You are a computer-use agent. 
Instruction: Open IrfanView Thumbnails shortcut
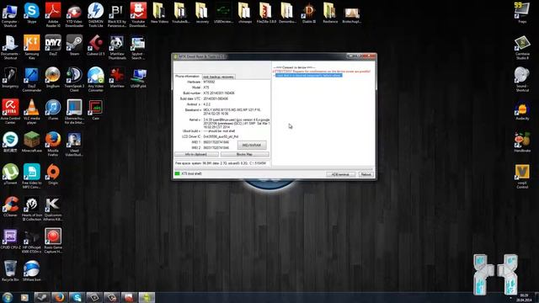(x=117, y=47)
